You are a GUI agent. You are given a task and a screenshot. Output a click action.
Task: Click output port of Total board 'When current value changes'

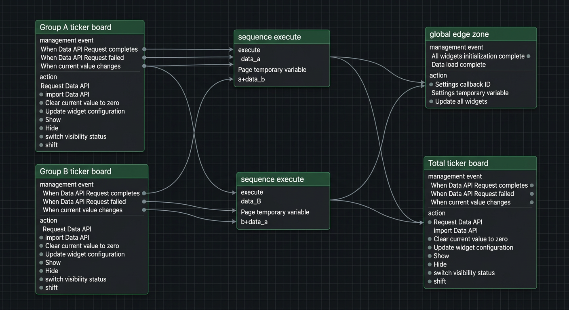pyautogui.click(x=532, y=202)
